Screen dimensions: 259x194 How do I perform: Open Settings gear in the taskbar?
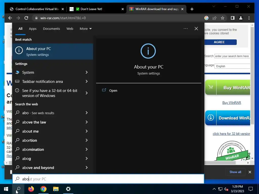pos(68,189)
